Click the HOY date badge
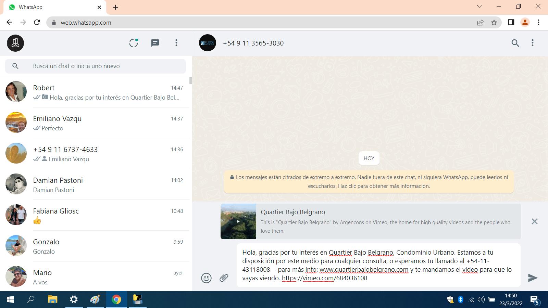548x308 pixels. tap(369, 158)
